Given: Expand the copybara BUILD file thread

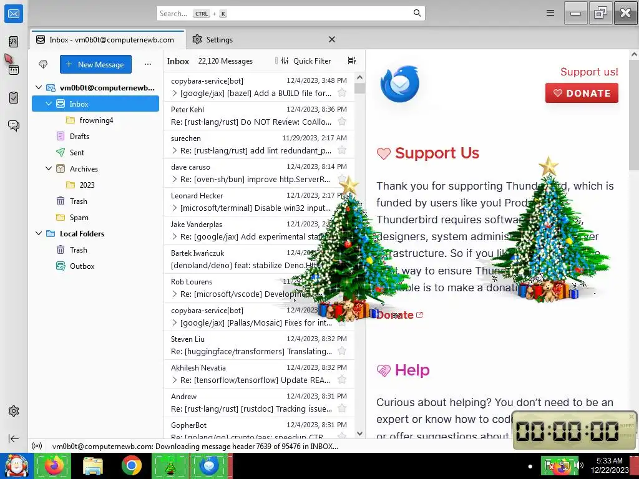Looking at the screenshot, I should [x=175, y=94].
